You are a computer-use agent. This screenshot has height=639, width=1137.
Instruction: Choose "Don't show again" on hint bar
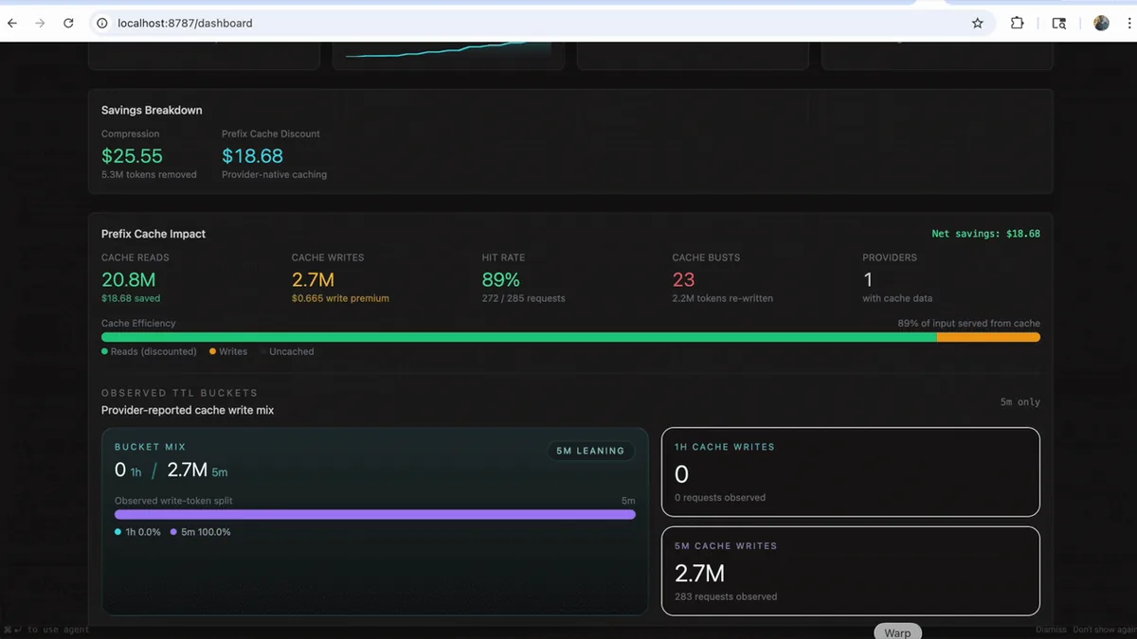1105,630
